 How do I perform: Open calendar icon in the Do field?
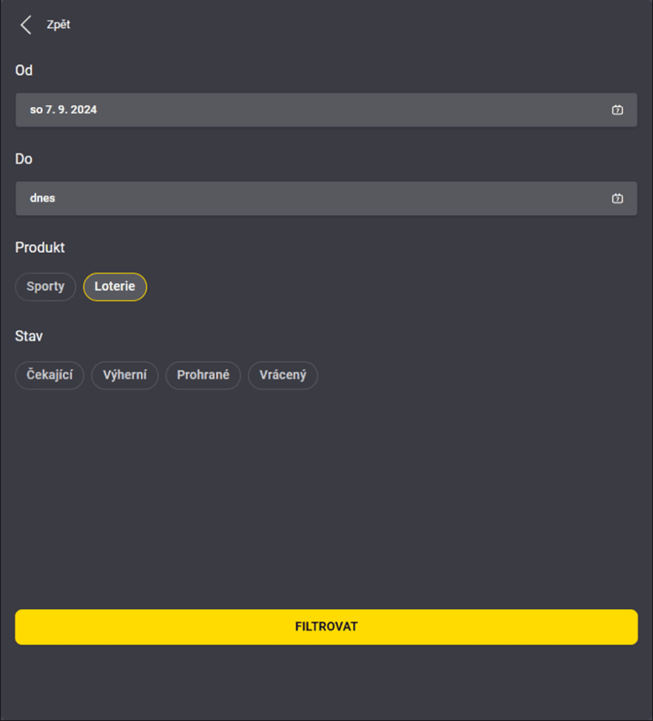(x=617, y=198)
